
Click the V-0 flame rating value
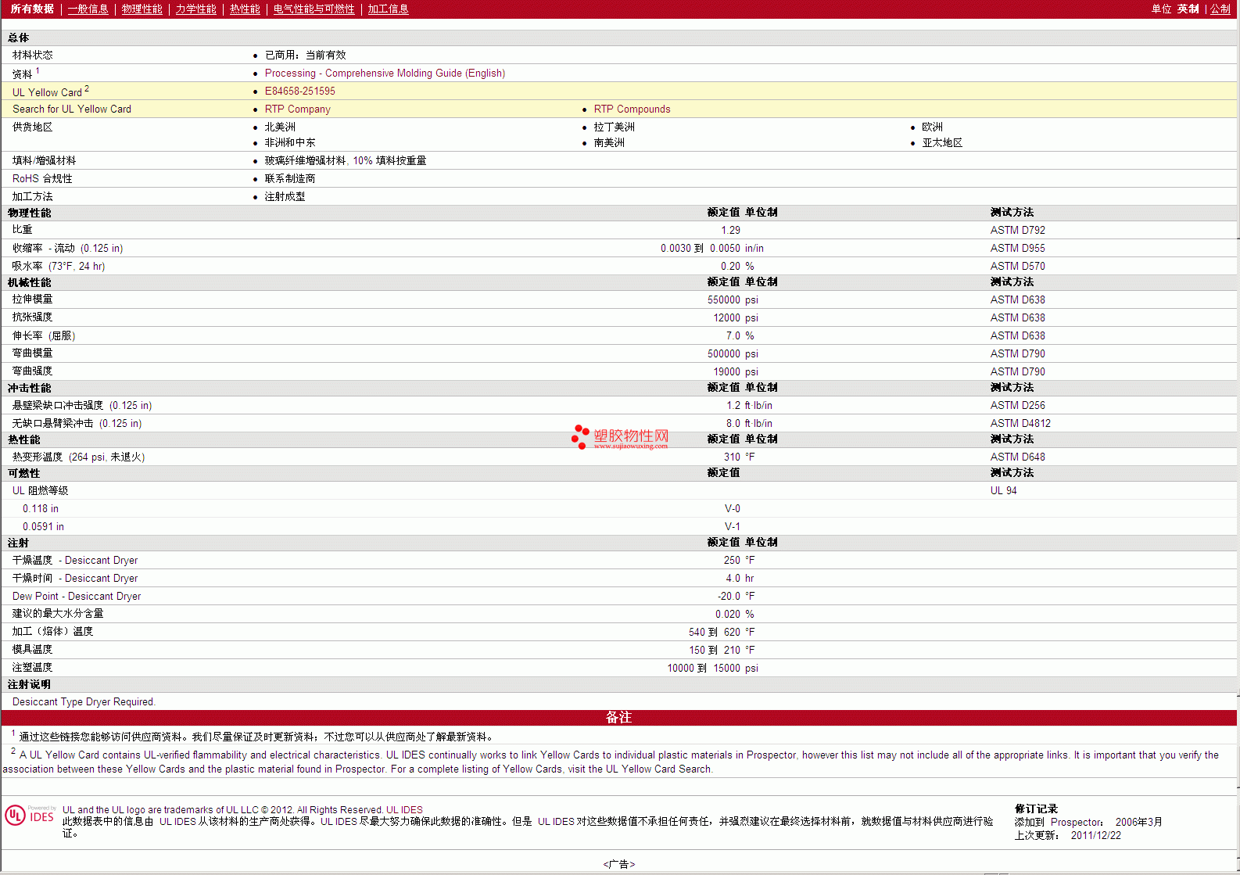732,508
